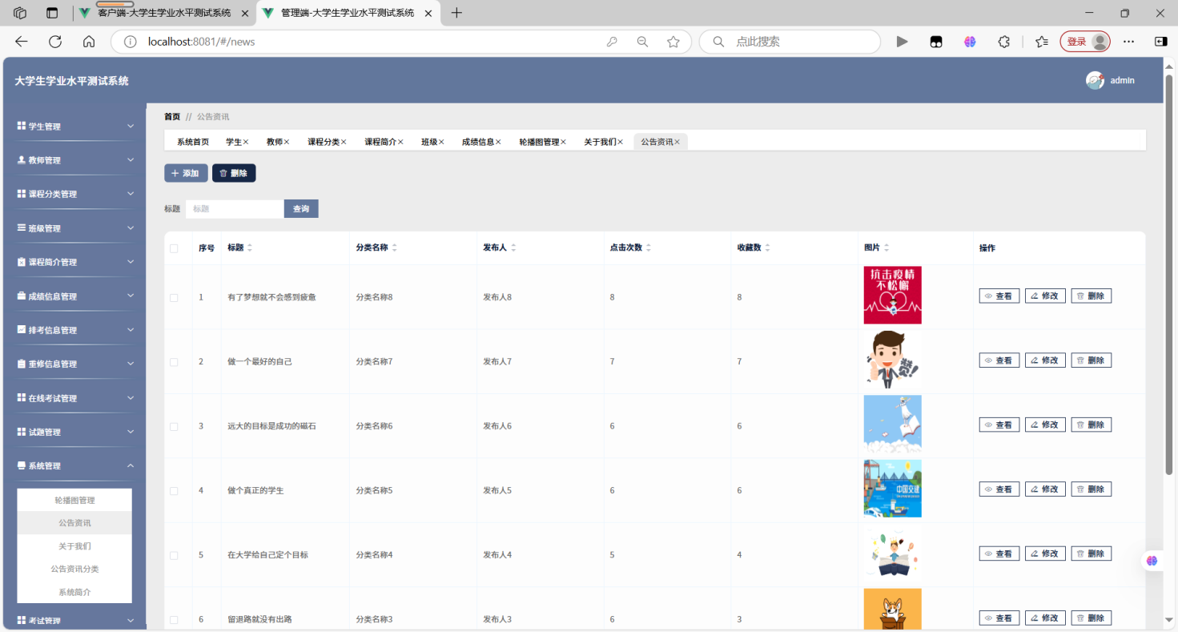Expand the 课程简介管理 sidebar menu
Screen dimensions: 1178x632
pyautogui.click(x=75, y=262)
